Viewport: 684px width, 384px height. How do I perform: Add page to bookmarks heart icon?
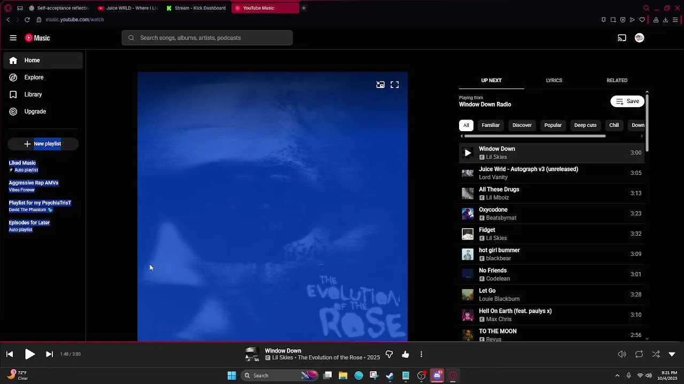[x=642, y=20]
